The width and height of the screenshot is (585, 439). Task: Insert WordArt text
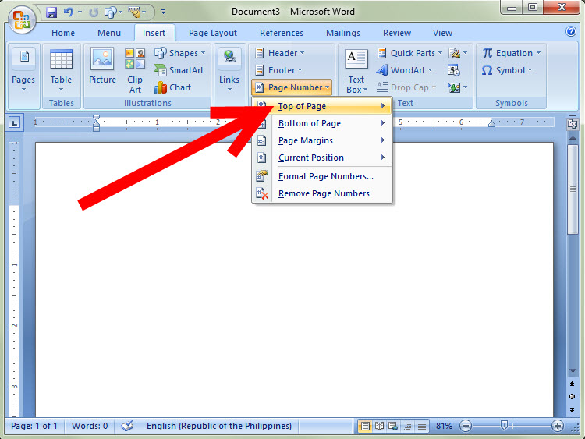pyautogui.click(x=404, y=70)
